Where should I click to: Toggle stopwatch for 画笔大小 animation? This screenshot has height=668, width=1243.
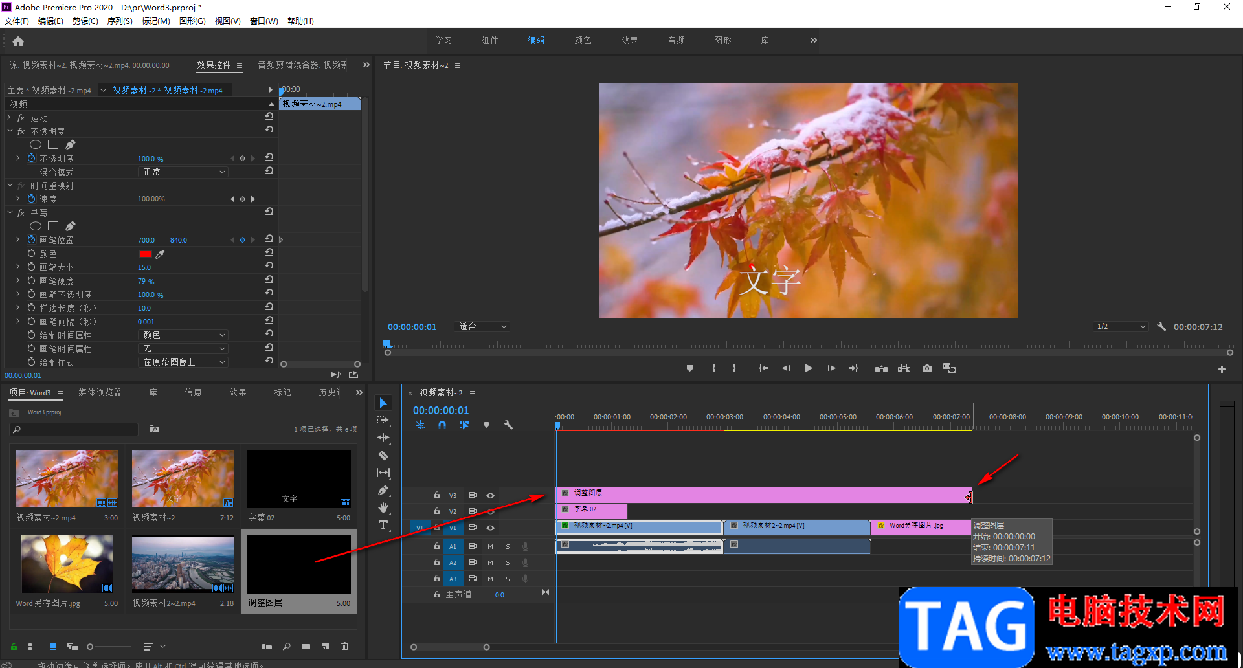click(x=31, y=267)
